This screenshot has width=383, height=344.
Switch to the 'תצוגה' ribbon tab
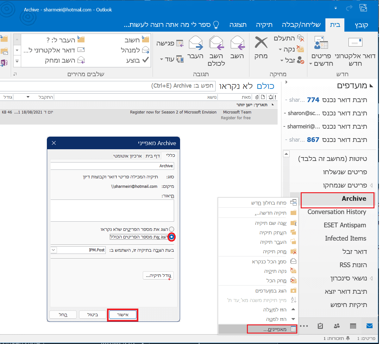point(238,25)
